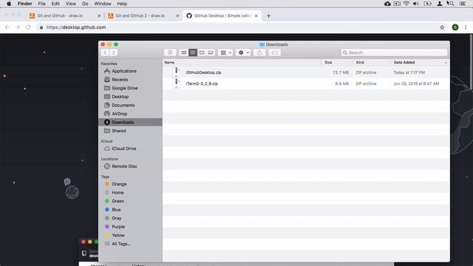
Task: Open the Window menu
Action: coord(103,4)
